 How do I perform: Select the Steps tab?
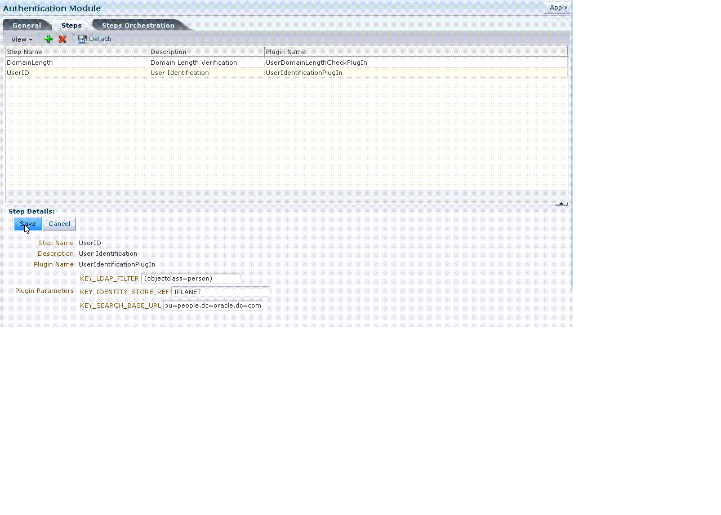(x=71, y=25)
